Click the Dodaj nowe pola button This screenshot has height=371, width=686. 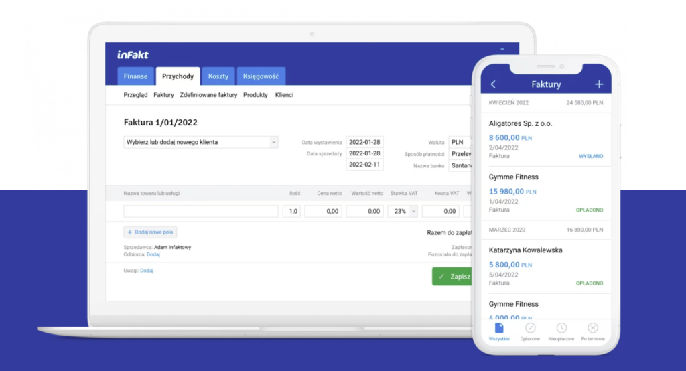150,232
